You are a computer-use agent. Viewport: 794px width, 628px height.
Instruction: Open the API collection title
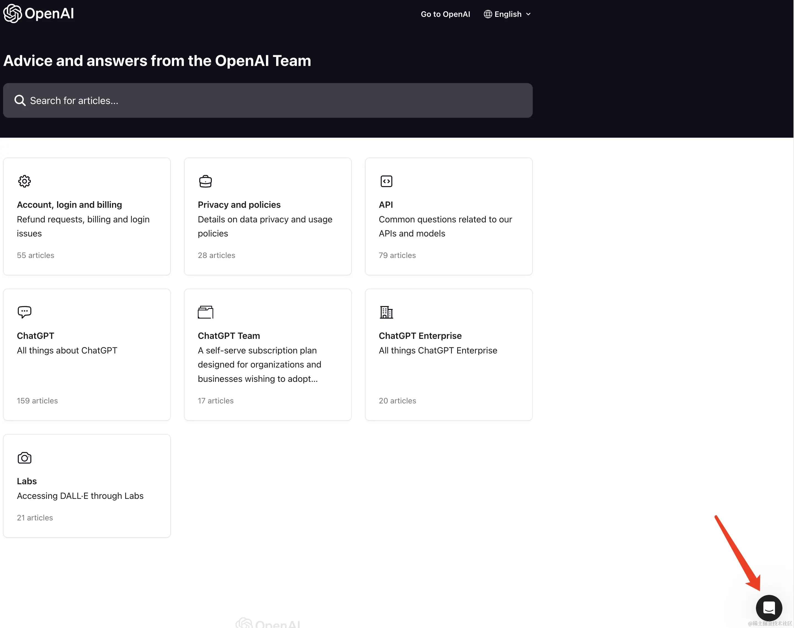coord(386,205)
